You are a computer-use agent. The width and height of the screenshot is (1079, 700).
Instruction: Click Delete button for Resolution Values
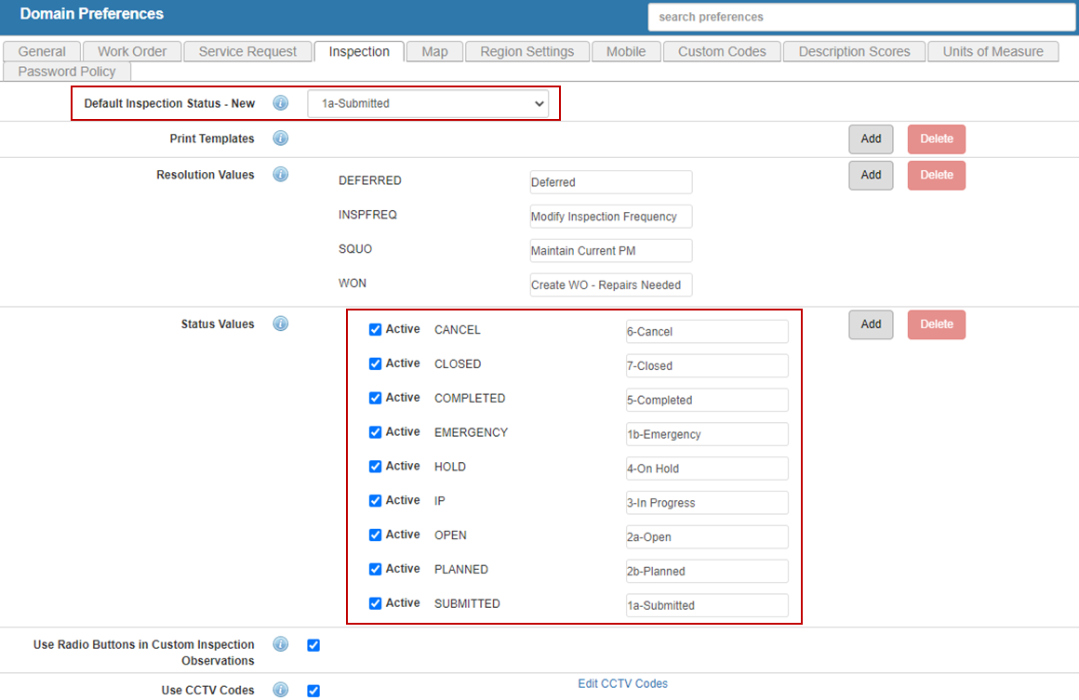click(936, 175)
